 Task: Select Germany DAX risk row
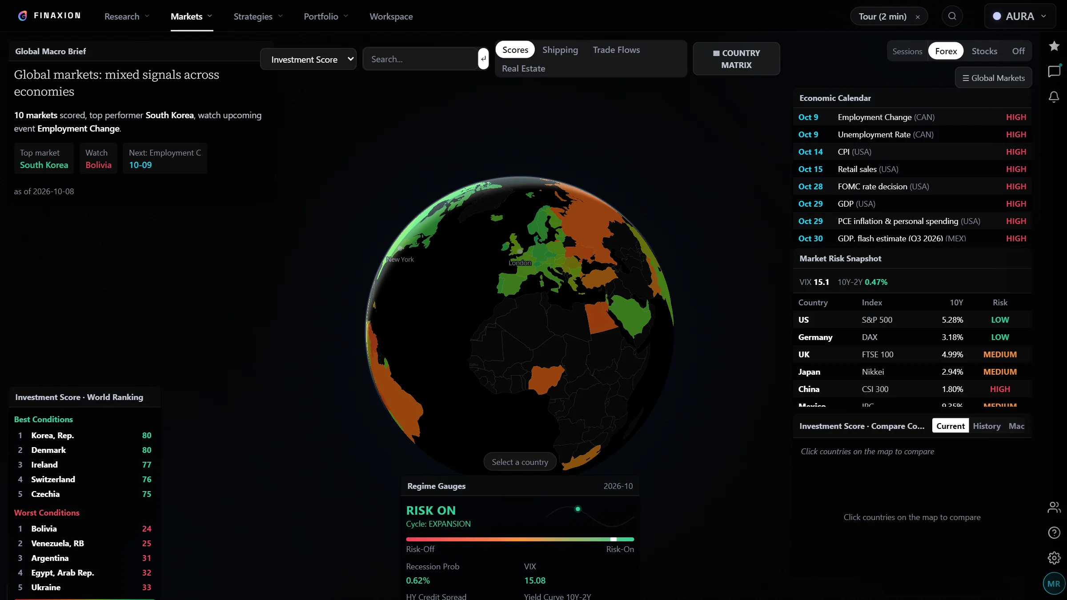[912, 337]
